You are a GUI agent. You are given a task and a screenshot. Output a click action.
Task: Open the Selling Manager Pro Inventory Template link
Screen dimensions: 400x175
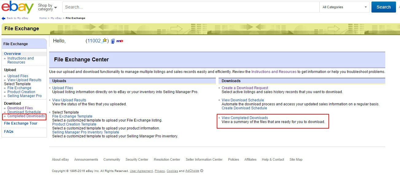coord(86,132)
